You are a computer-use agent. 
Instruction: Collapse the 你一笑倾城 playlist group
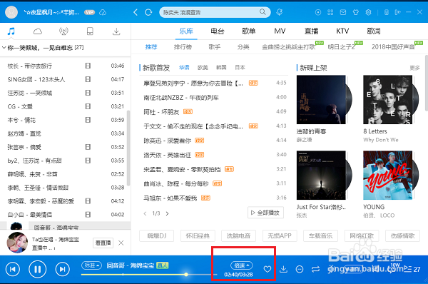tap(4, 48)
